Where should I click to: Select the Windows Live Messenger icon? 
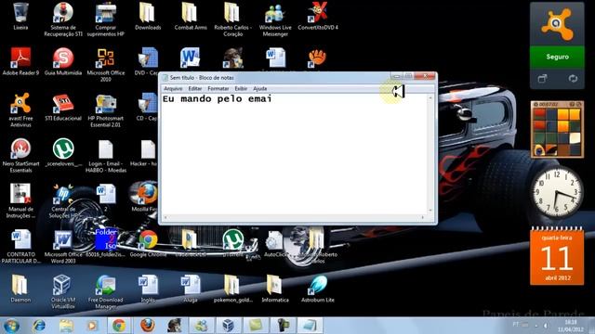pos(275,19)
